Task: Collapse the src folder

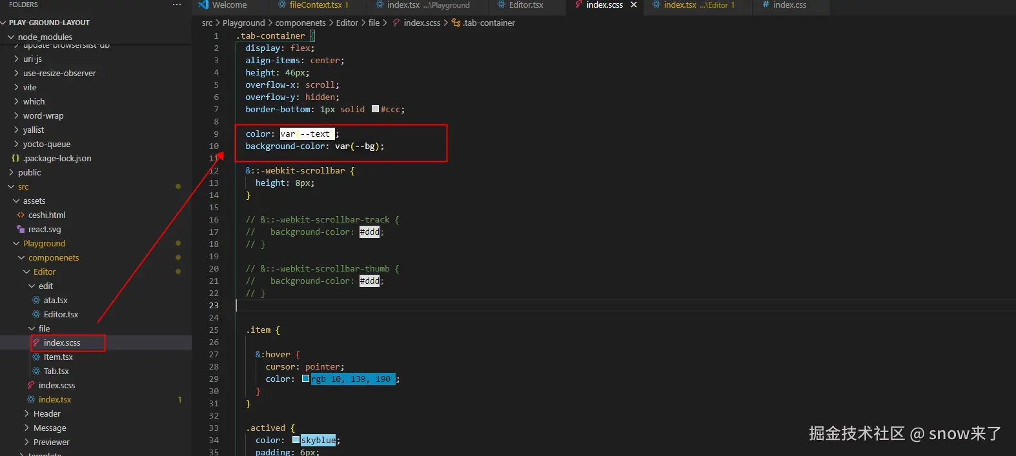Action: (x=23, y=186)
